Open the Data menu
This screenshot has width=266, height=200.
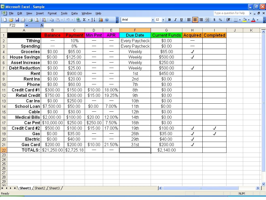(x=74, y=13)
